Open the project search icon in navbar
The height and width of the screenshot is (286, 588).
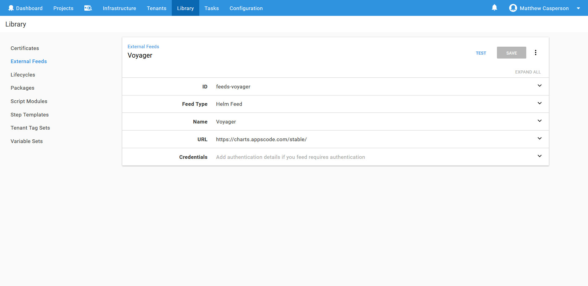[88, 8]
